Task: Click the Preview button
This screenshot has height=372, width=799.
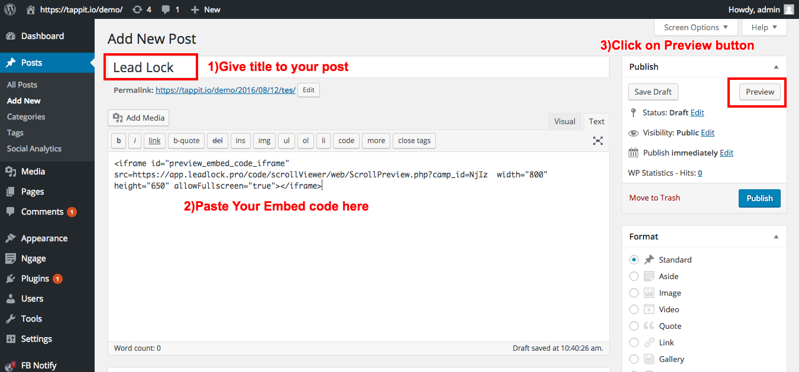Action: [x=760, y=92]
